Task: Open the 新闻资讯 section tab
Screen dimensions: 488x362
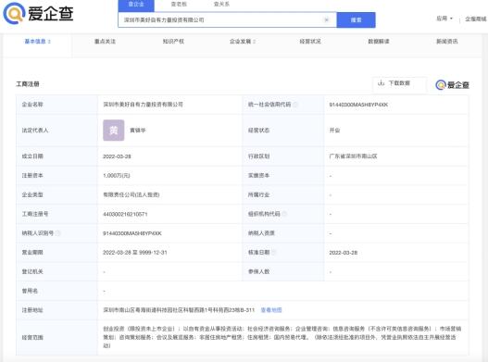Action: pos(447,42)
